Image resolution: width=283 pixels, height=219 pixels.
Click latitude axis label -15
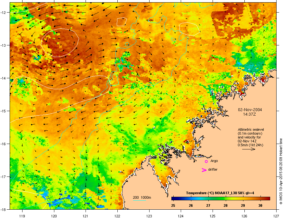4,111
